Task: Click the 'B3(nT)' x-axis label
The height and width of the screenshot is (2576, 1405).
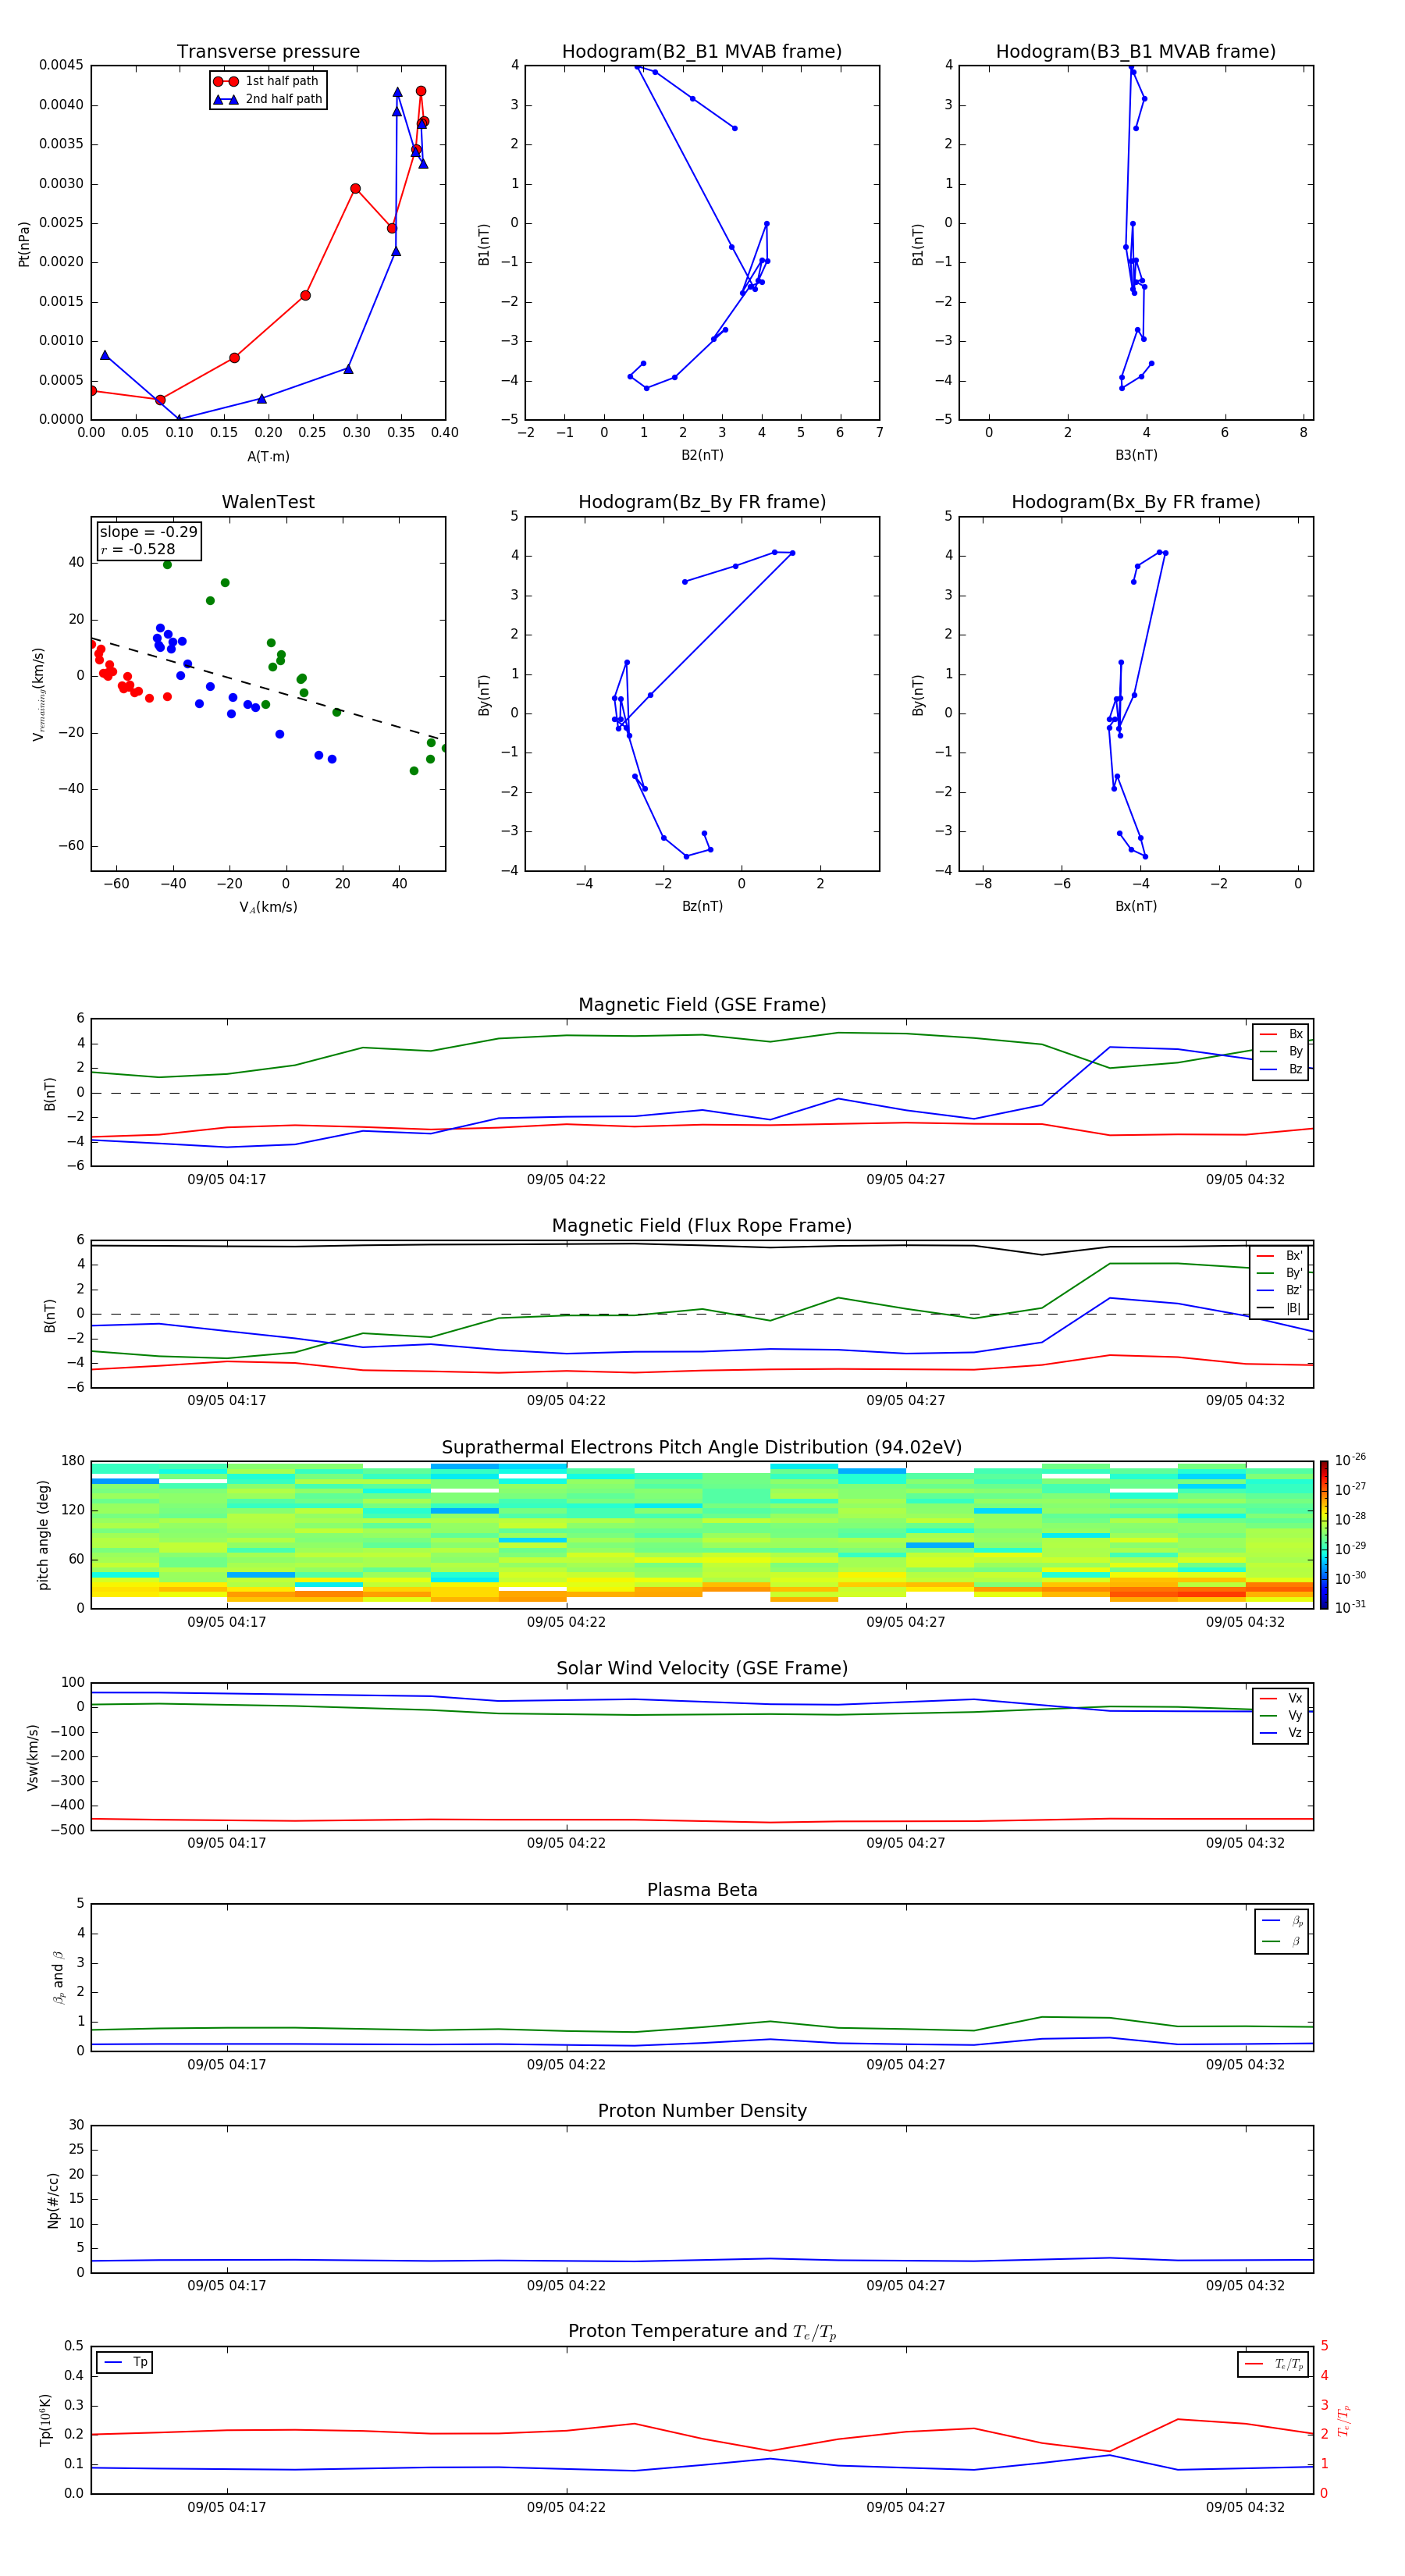Action: coord(1136,455)
